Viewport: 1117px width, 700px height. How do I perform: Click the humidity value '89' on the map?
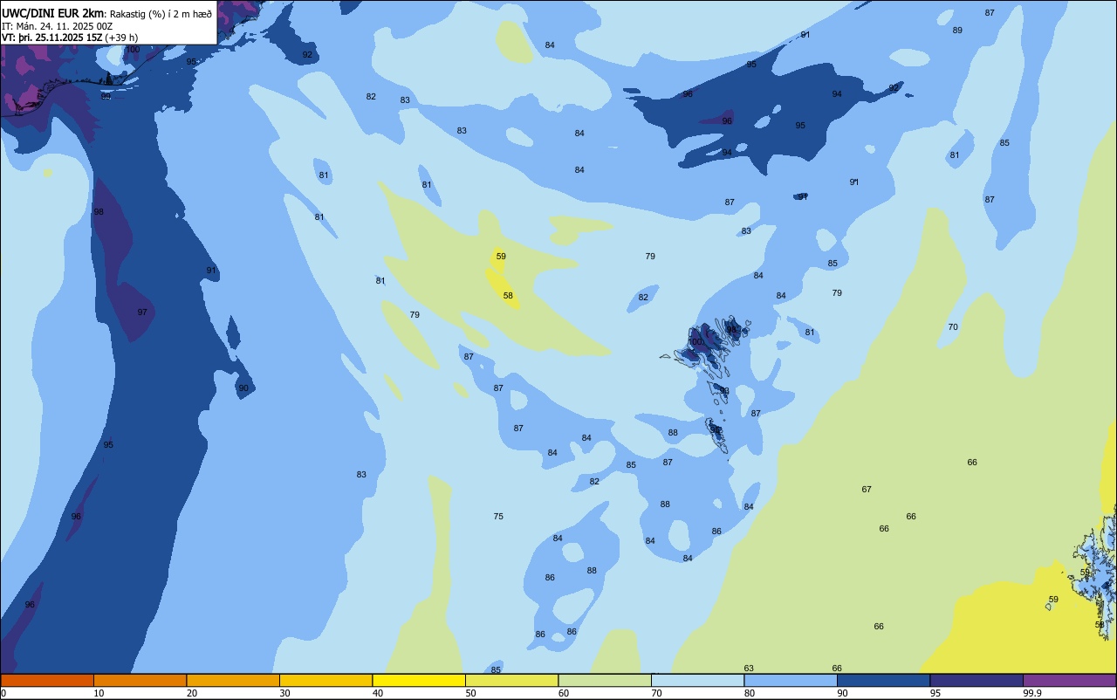[957, 31]
